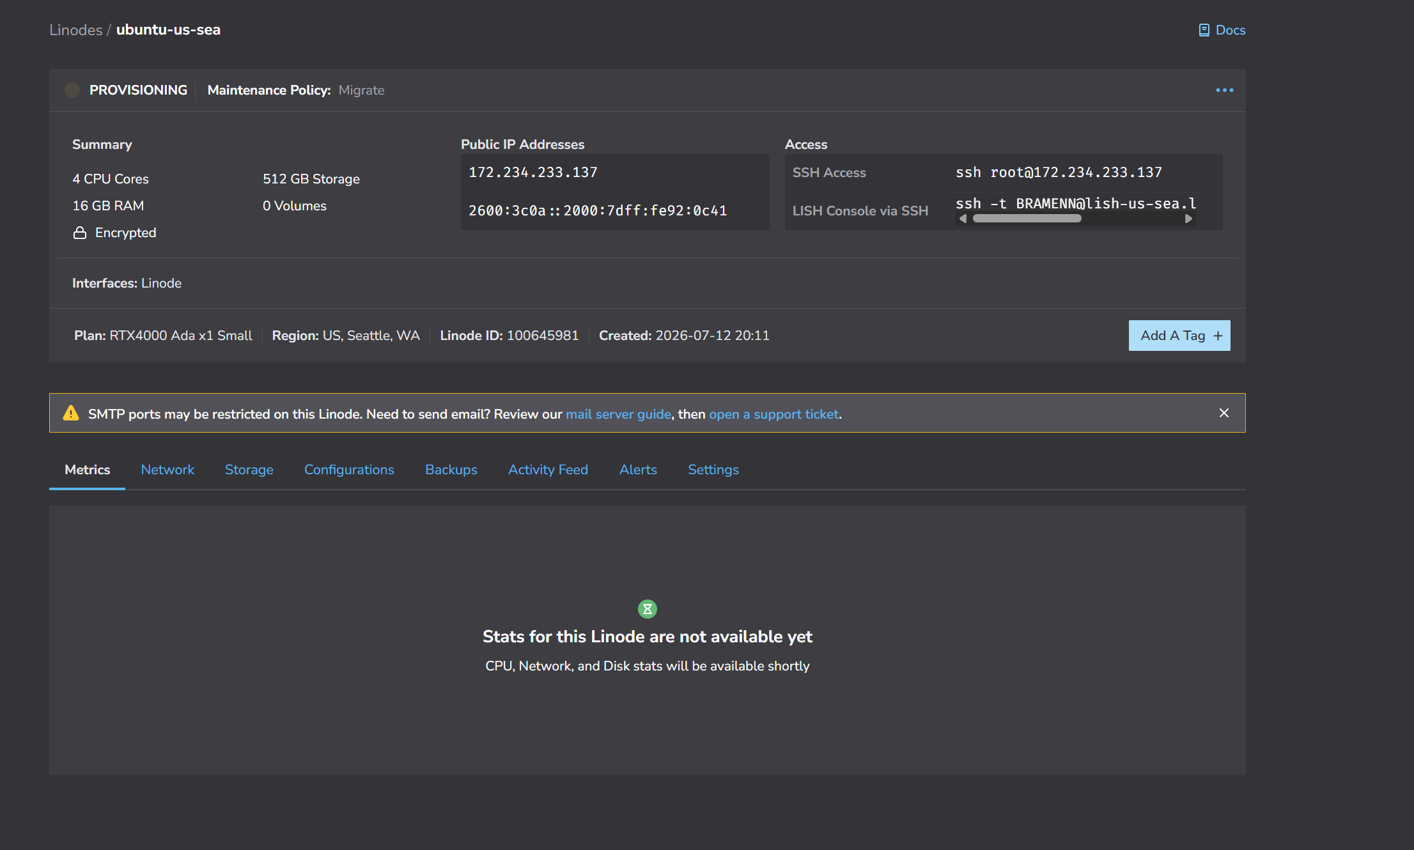
Task: Click the hourglass stats pending icon
Action: (x=647, y=609)
